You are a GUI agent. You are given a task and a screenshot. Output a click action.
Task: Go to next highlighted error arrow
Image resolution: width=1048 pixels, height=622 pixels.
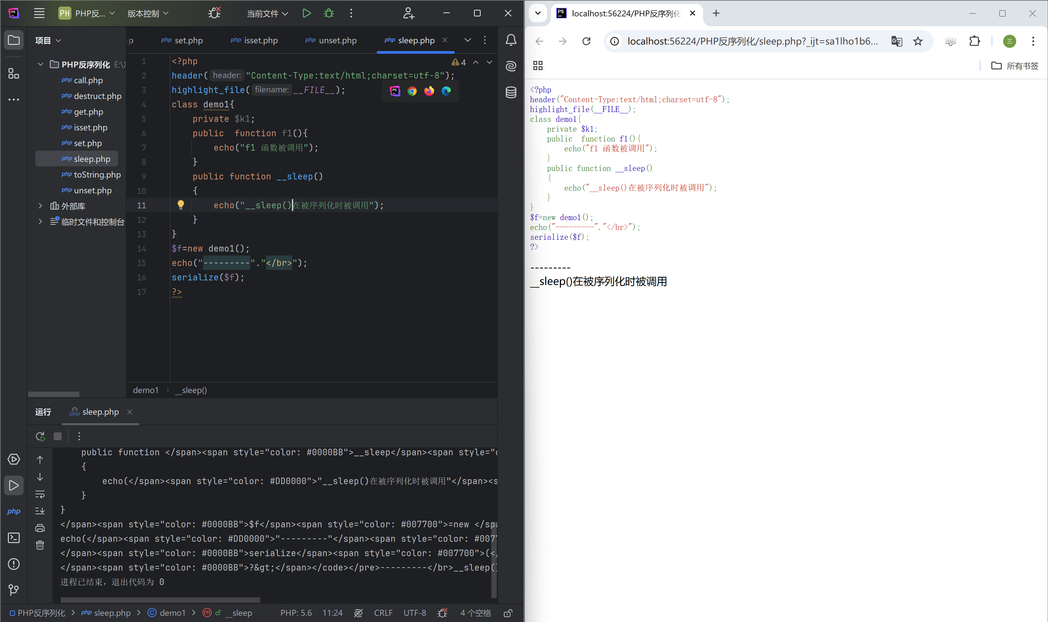point(489,62)
